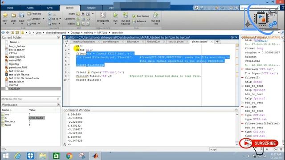285x160 pixels.
Task: Click the Find Files icon
Action: 29,14
